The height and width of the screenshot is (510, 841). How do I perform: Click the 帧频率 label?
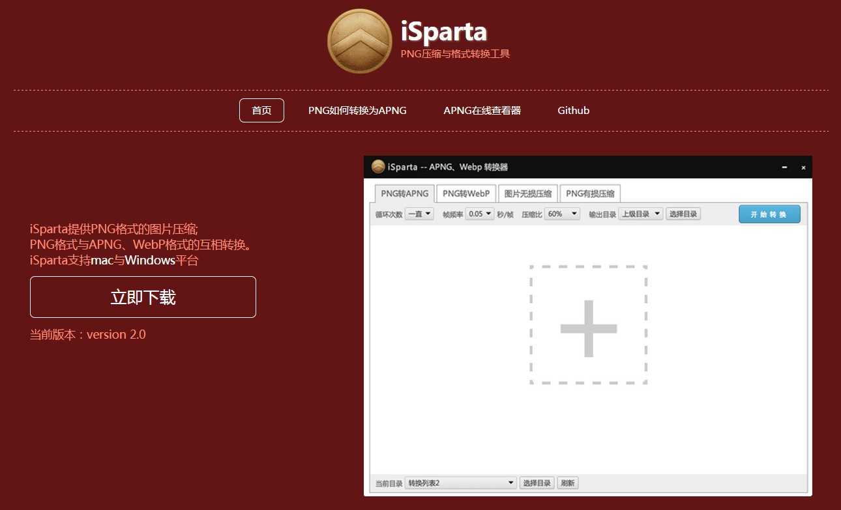click(452, 214)
